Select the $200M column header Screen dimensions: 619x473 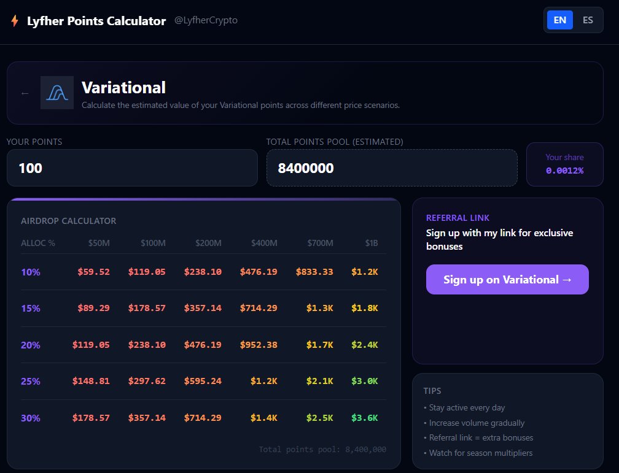click(208, 243)
